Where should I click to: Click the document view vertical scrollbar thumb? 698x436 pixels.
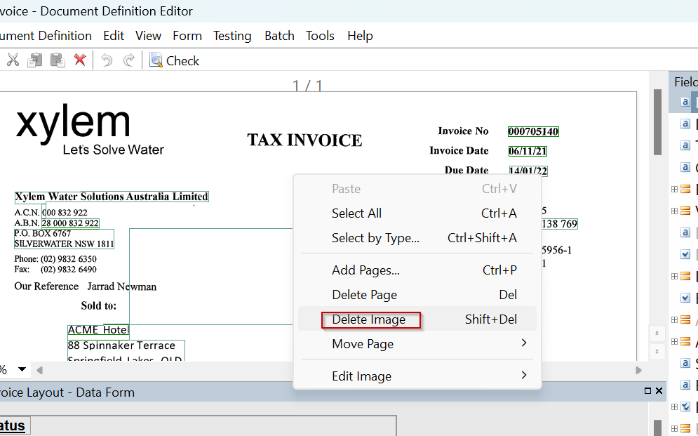pos(657,122)
